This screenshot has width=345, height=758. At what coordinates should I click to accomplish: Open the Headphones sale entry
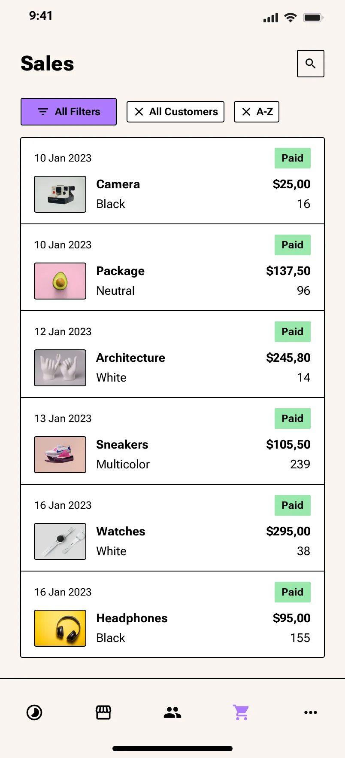[x=172, y=614]
